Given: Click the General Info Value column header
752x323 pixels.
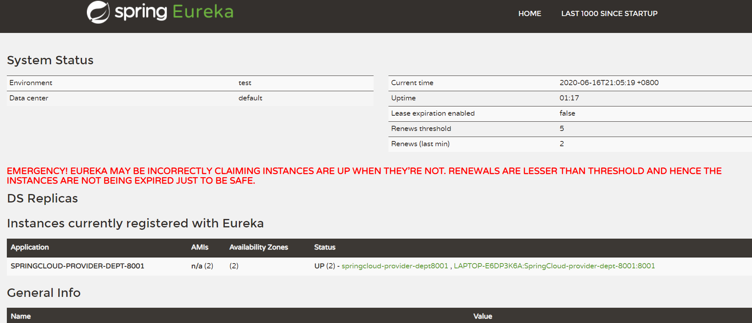Looking at the screenshot, I should tap(483, 317).
